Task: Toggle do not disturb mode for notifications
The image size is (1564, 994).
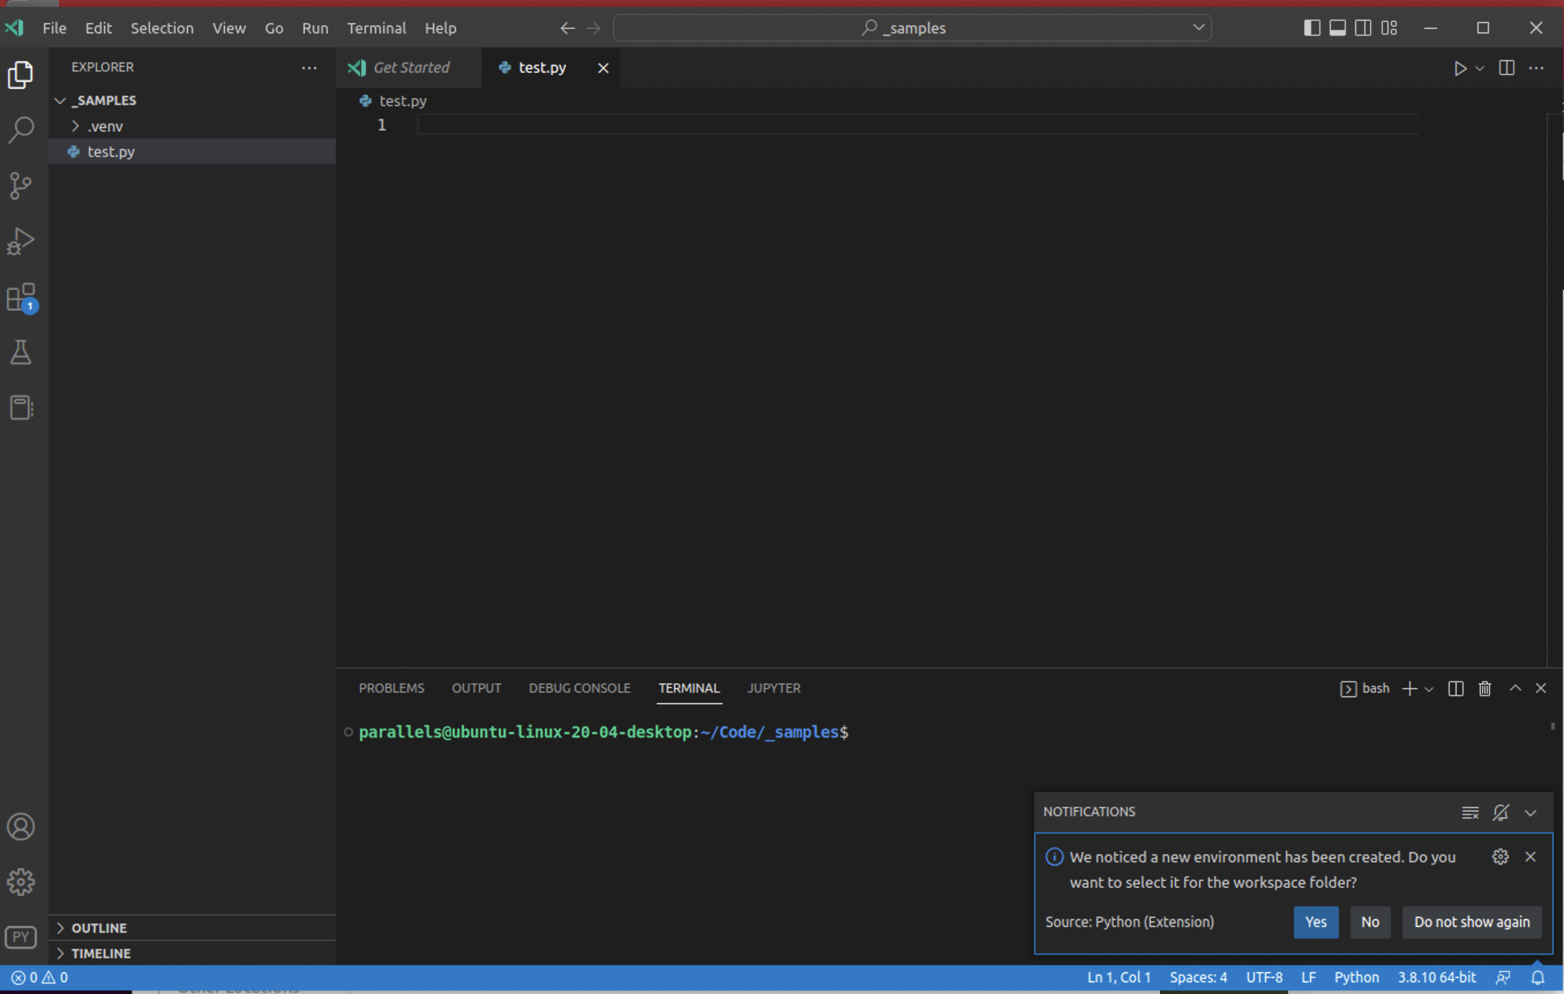Action: coord(1501,813)
